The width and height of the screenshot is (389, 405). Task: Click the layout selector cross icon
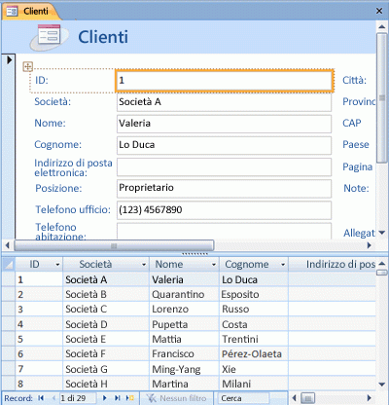tap(28, 67)
